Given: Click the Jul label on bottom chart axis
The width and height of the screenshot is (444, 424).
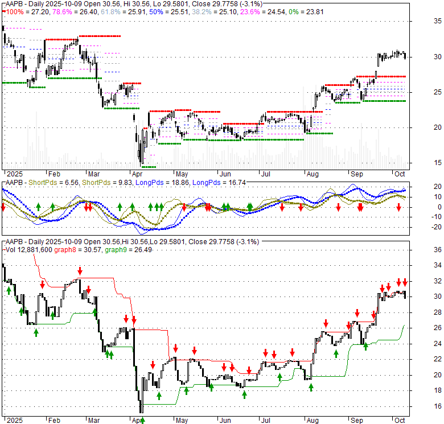Looking at the screenshot, I should 266,421.
